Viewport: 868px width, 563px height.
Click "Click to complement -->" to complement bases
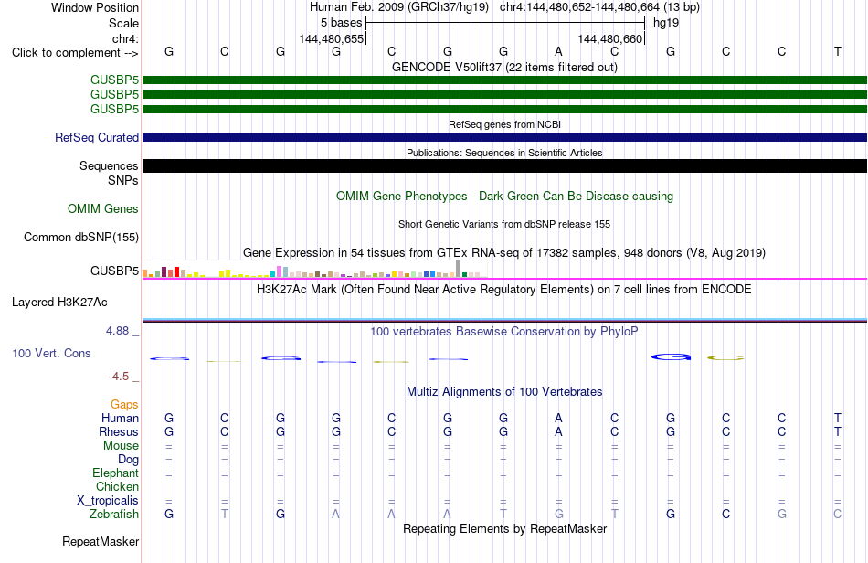pyautogui.click(x=75, y=53)
